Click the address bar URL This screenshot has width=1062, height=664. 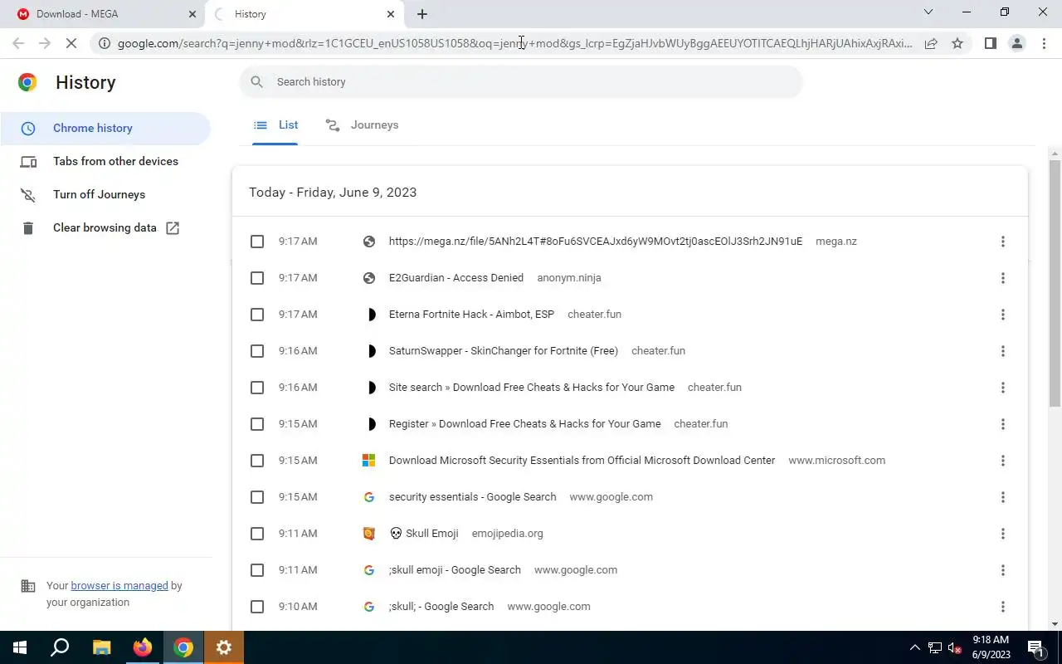tap(514, 43)
